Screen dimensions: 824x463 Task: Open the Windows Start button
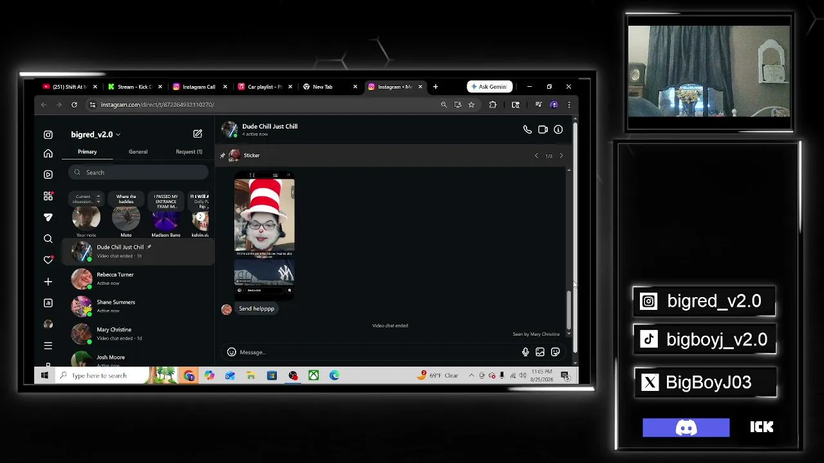pyautogui.click(x=44, y=376)
